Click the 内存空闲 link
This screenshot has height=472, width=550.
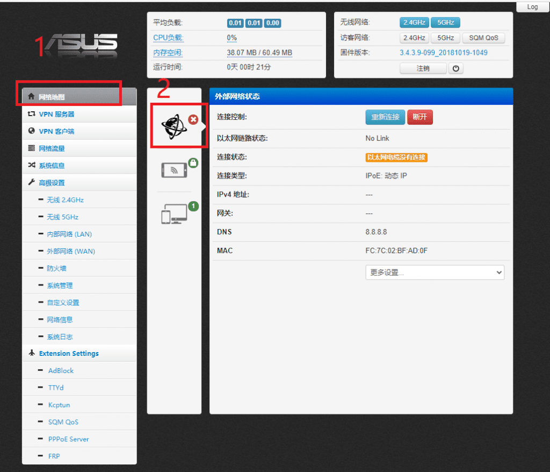point(168,53)
